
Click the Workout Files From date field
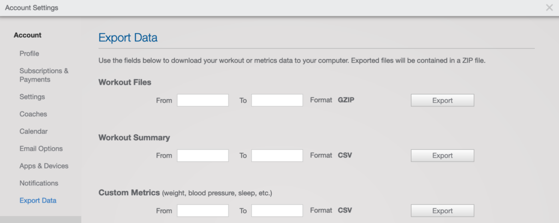click(x=203, y=100)
